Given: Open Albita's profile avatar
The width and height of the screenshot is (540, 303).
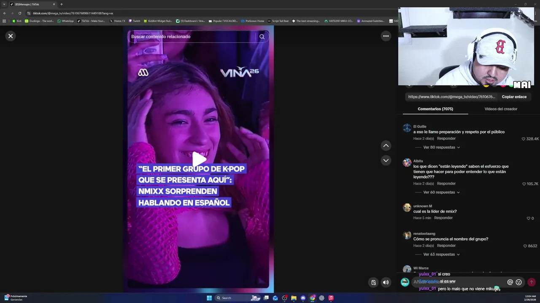Looking at the screenshot, I should (x=407, y=162).
